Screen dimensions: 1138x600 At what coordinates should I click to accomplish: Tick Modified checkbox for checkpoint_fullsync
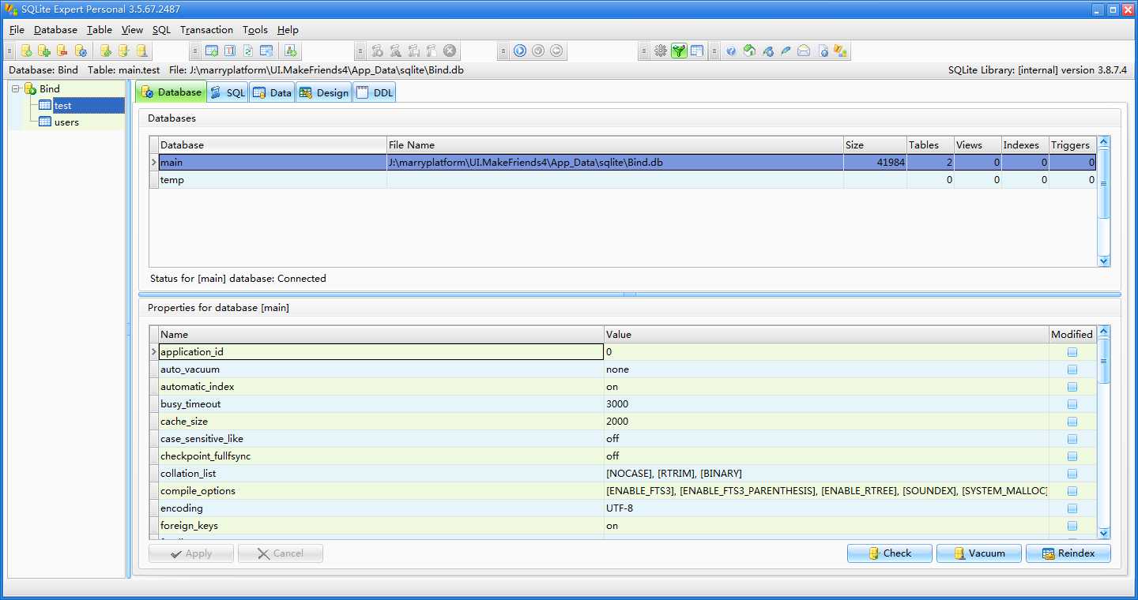(1072, 456)
